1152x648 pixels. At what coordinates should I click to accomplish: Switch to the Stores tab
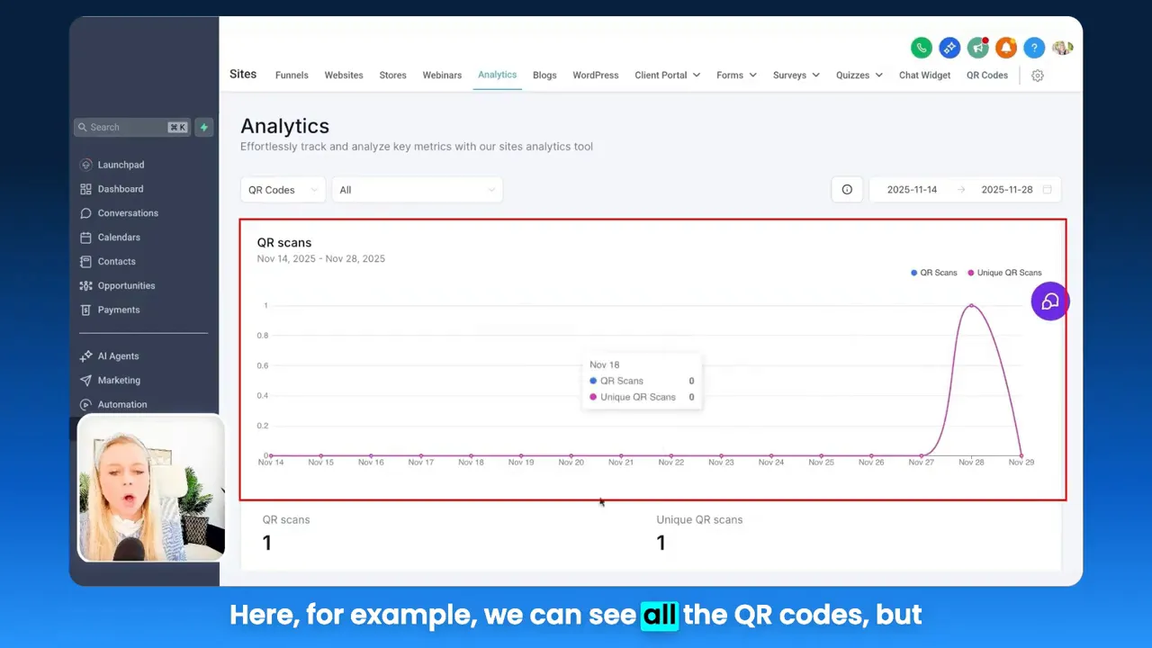(392, 76)
